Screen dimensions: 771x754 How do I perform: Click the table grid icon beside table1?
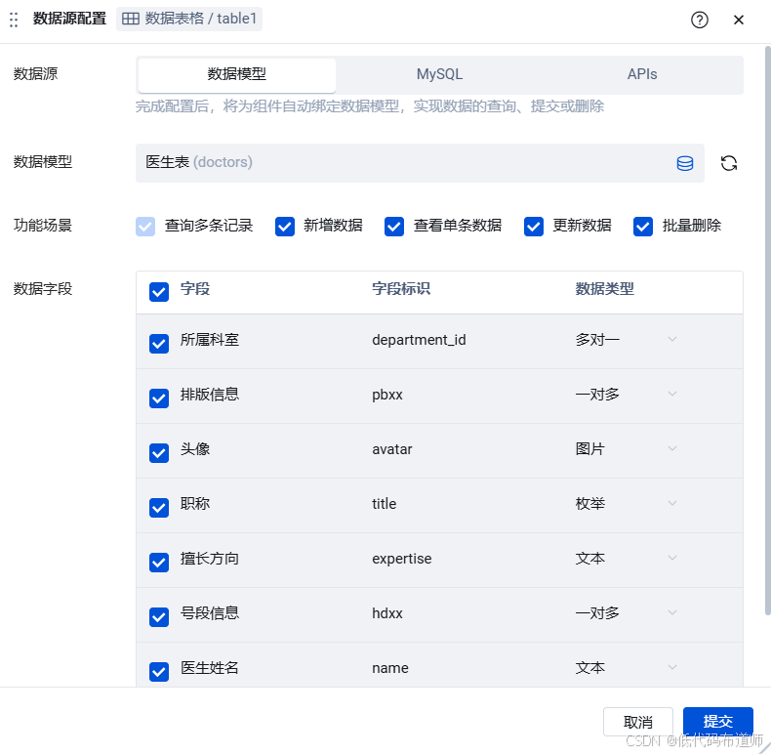click(x=131, y=19)
